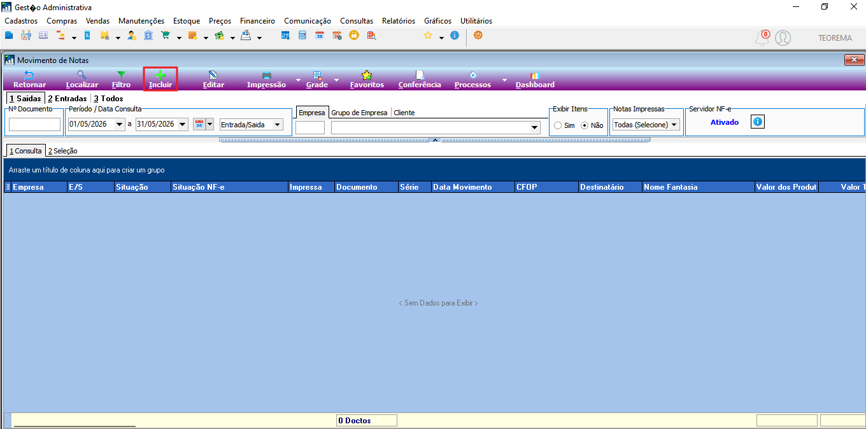
Task: Open the Cadastros menu
Action: pyautogui.click(x=21, y=21)
